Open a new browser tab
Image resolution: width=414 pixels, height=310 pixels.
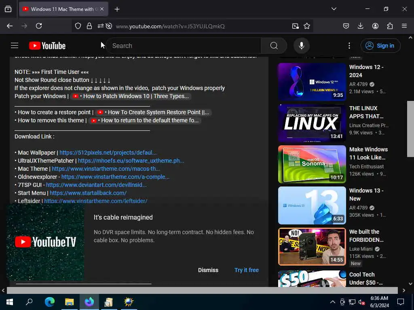click(117, 9)
